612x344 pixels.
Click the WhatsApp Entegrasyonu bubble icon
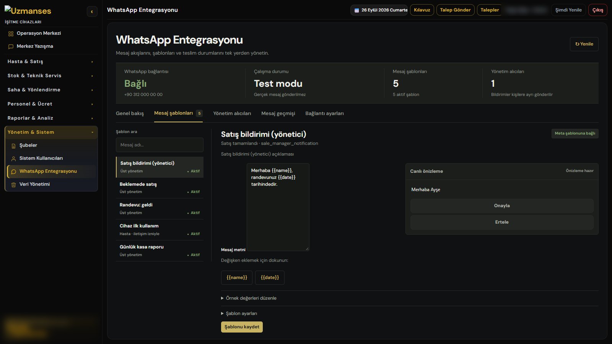pos(13,172)
